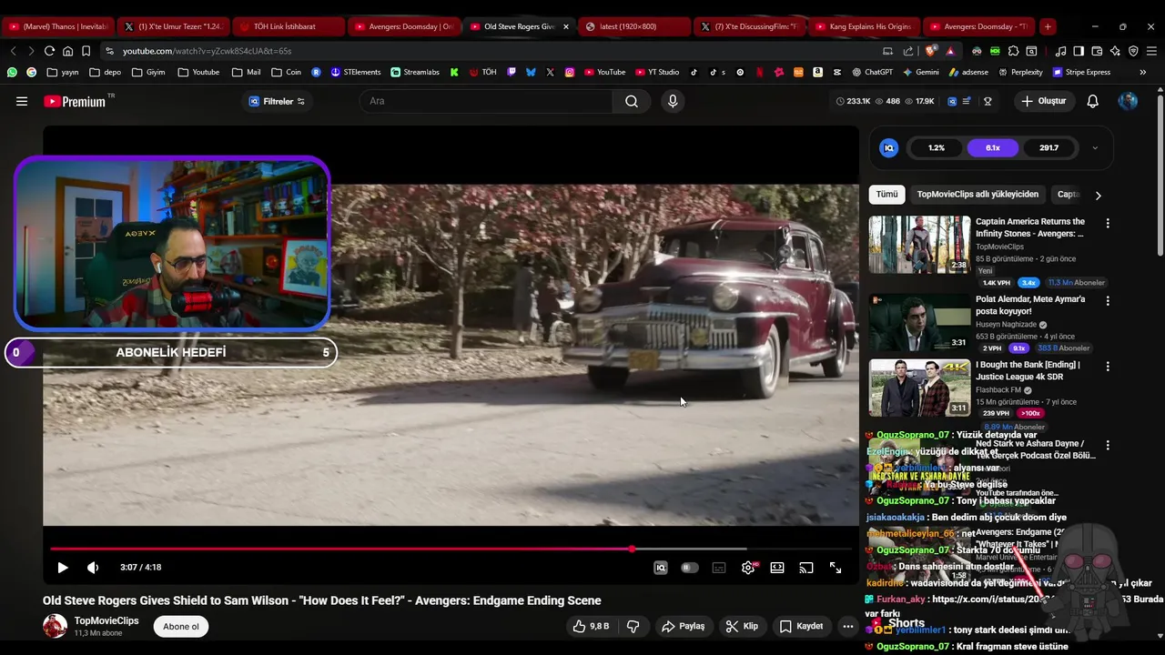Open the player settings gear
Screen dimensions: 1165x655
click(x=748, y=568)
